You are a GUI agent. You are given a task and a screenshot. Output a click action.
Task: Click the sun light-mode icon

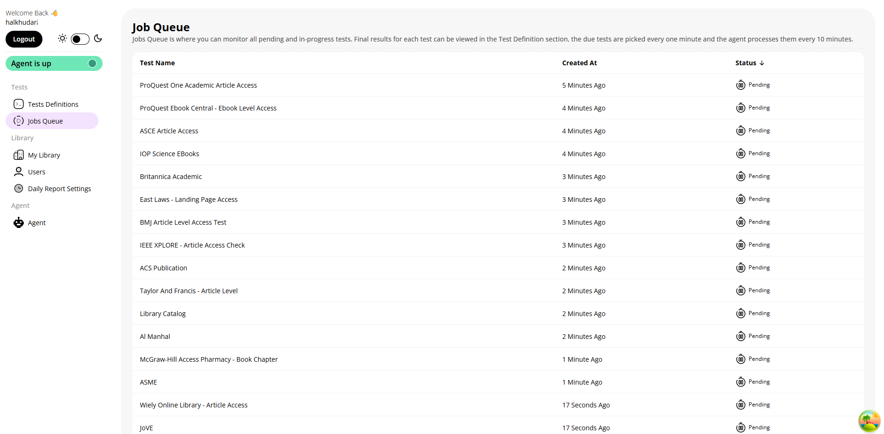[x=62, y=39]
